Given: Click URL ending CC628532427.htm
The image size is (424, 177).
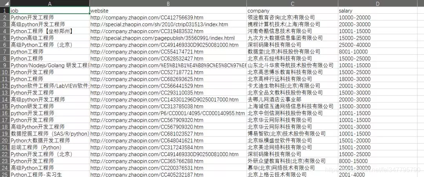Looking at the screenshot, I should [168, 59].
